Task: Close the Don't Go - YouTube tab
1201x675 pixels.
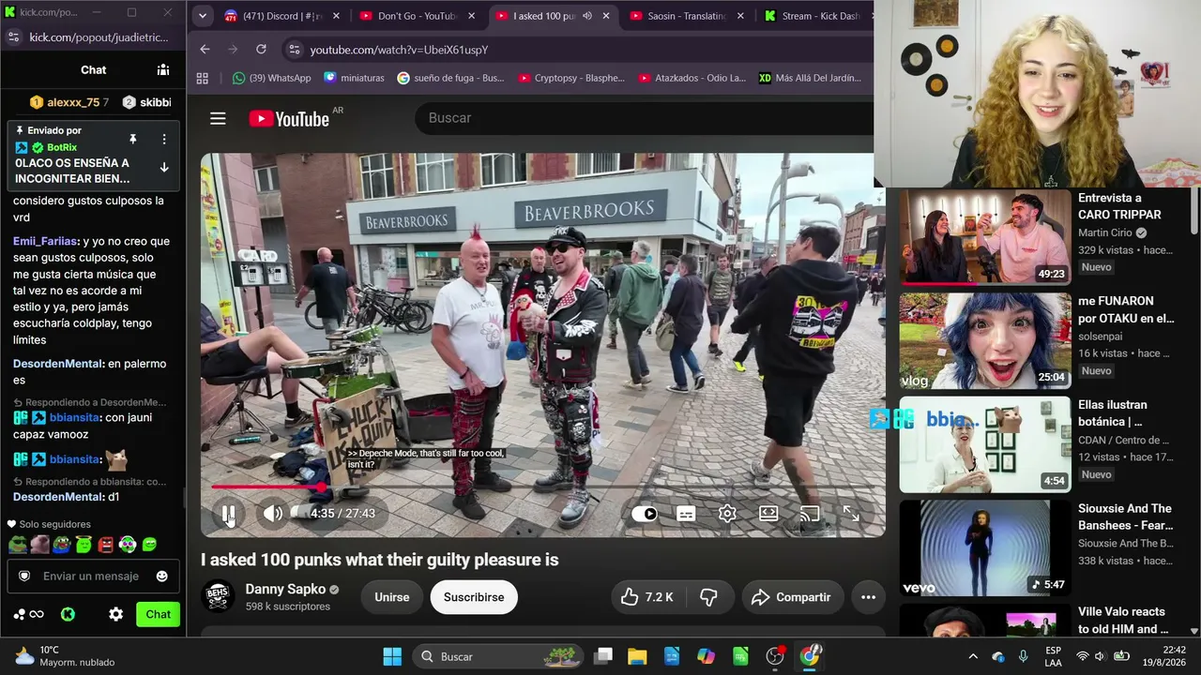Action: click(471, 16)
